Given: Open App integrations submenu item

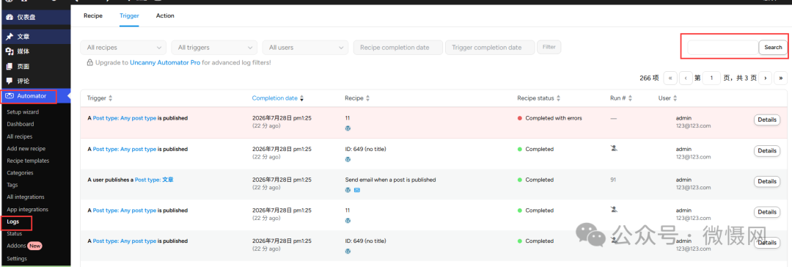Looking at the screenshot, I should point(27,209).
